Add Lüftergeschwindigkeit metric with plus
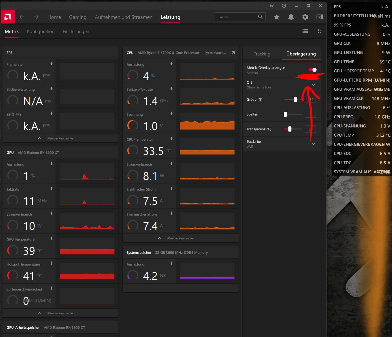 tap(51, 288)
